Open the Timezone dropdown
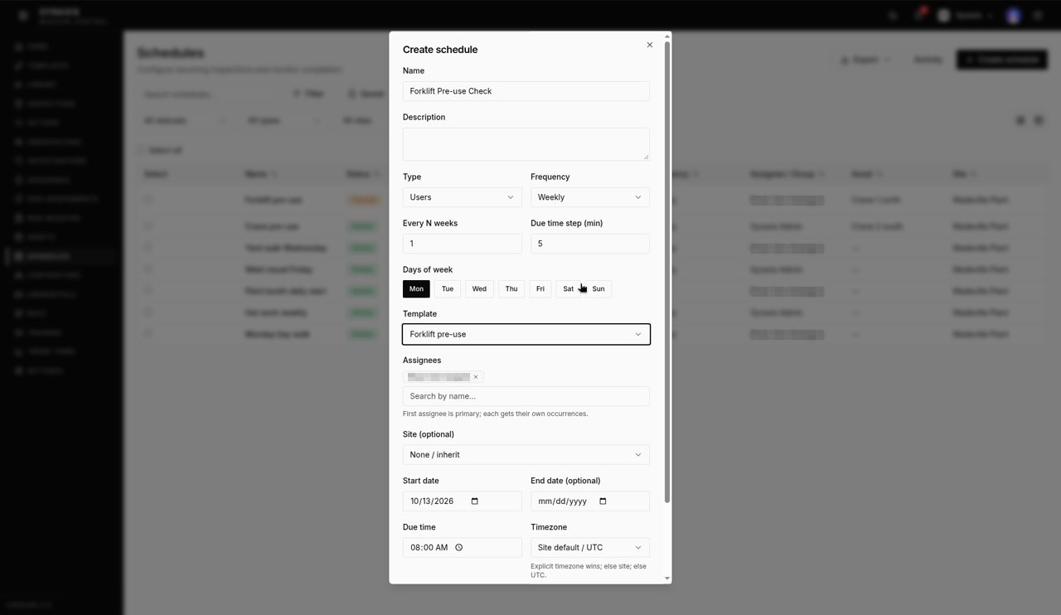Viewport: 1061px width, 615px height. pos(590,547)
